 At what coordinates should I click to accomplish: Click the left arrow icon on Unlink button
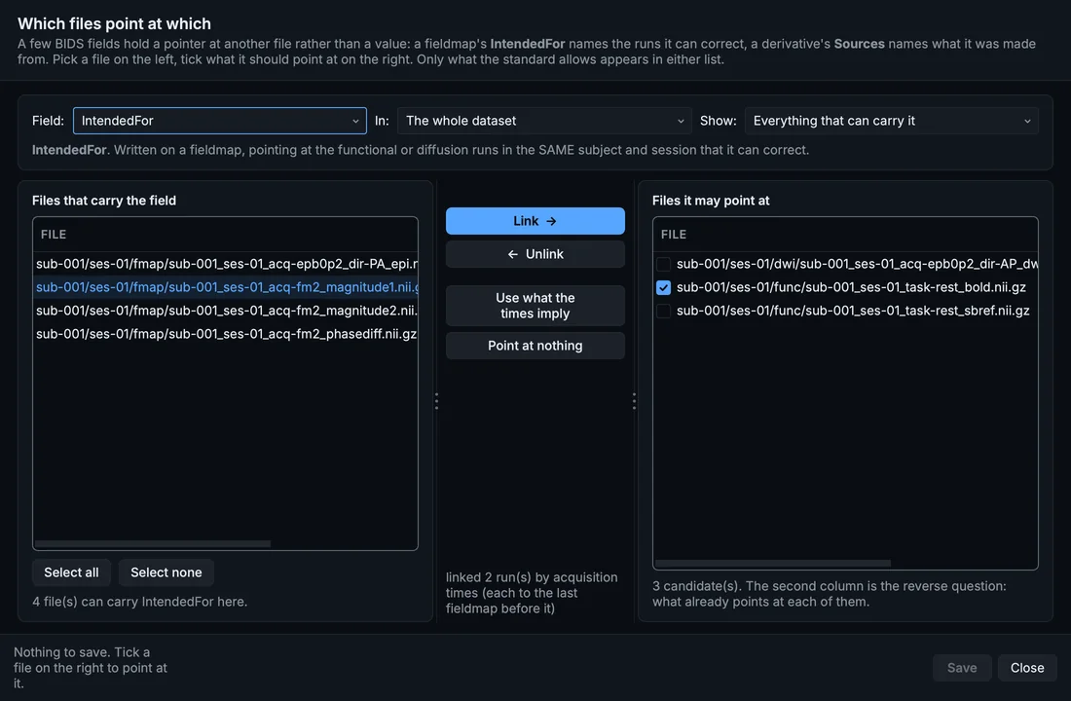pos(513,254)
